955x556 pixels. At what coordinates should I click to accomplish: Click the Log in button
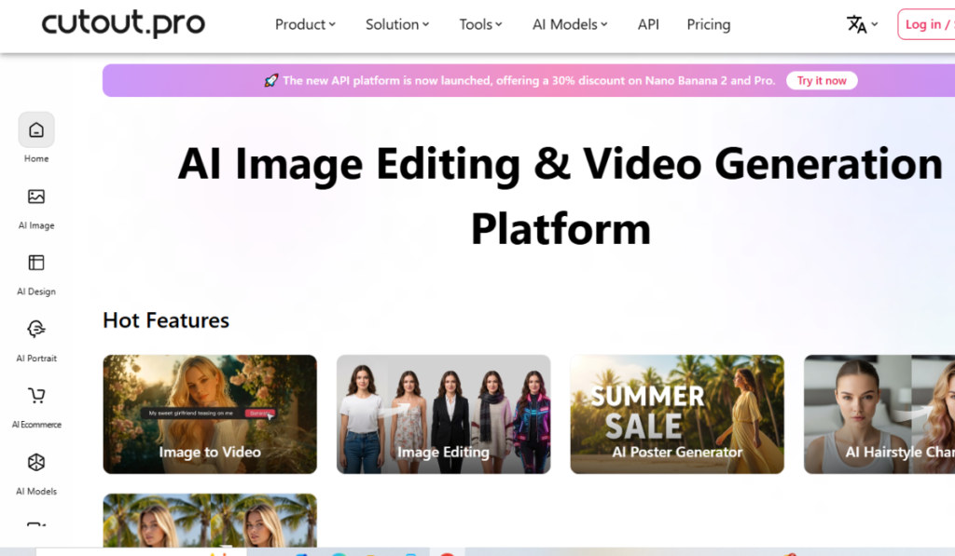coord(925,24)
